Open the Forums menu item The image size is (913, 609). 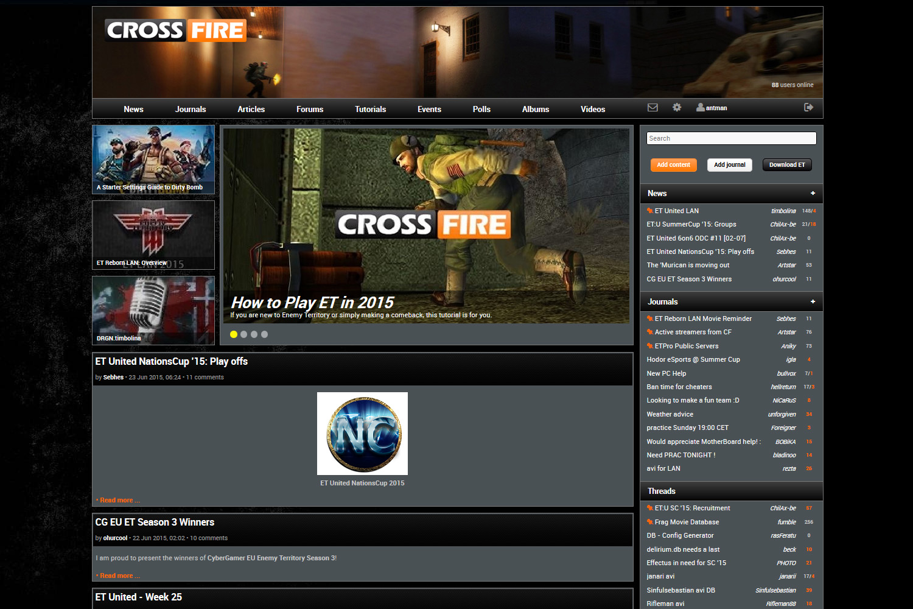pyautogui.click(x=310, y=109)
